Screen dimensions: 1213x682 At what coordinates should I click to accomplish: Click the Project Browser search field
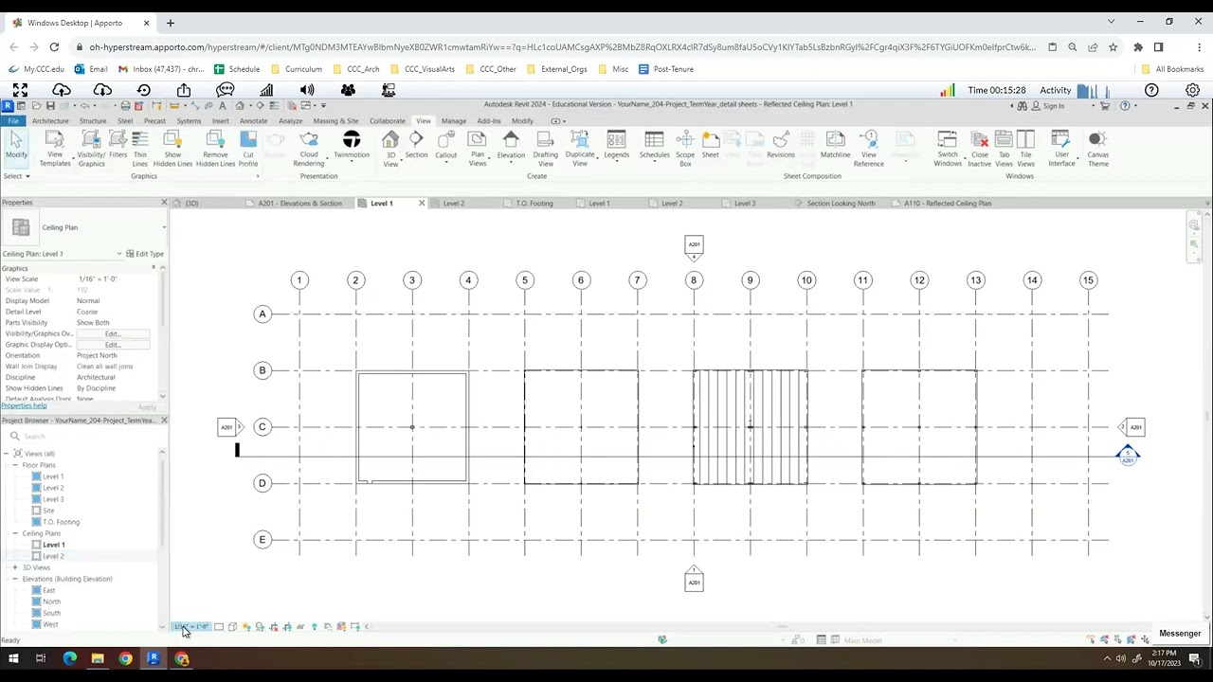click(x=85, y=437)
